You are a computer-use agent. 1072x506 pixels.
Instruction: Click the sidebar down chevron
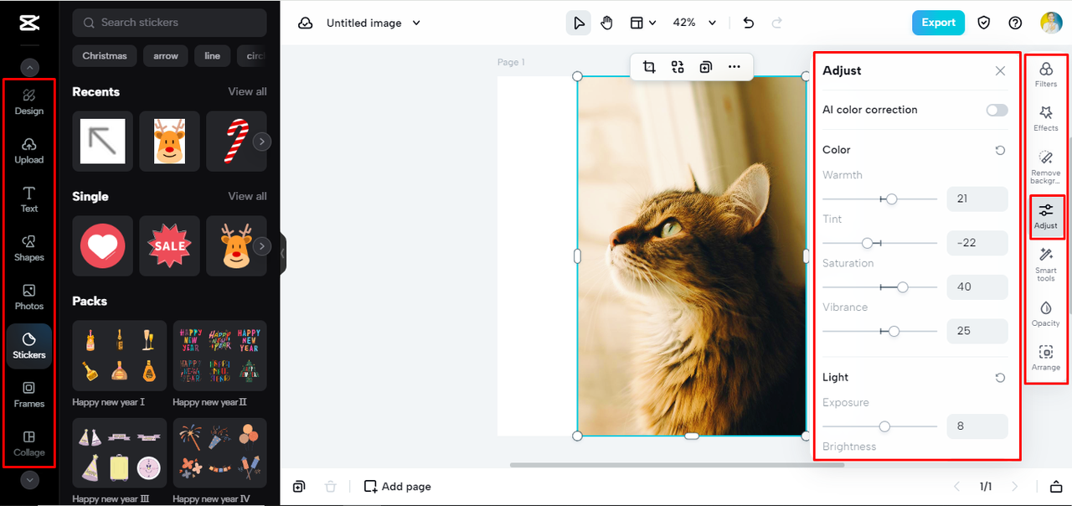tap(29, 480)
